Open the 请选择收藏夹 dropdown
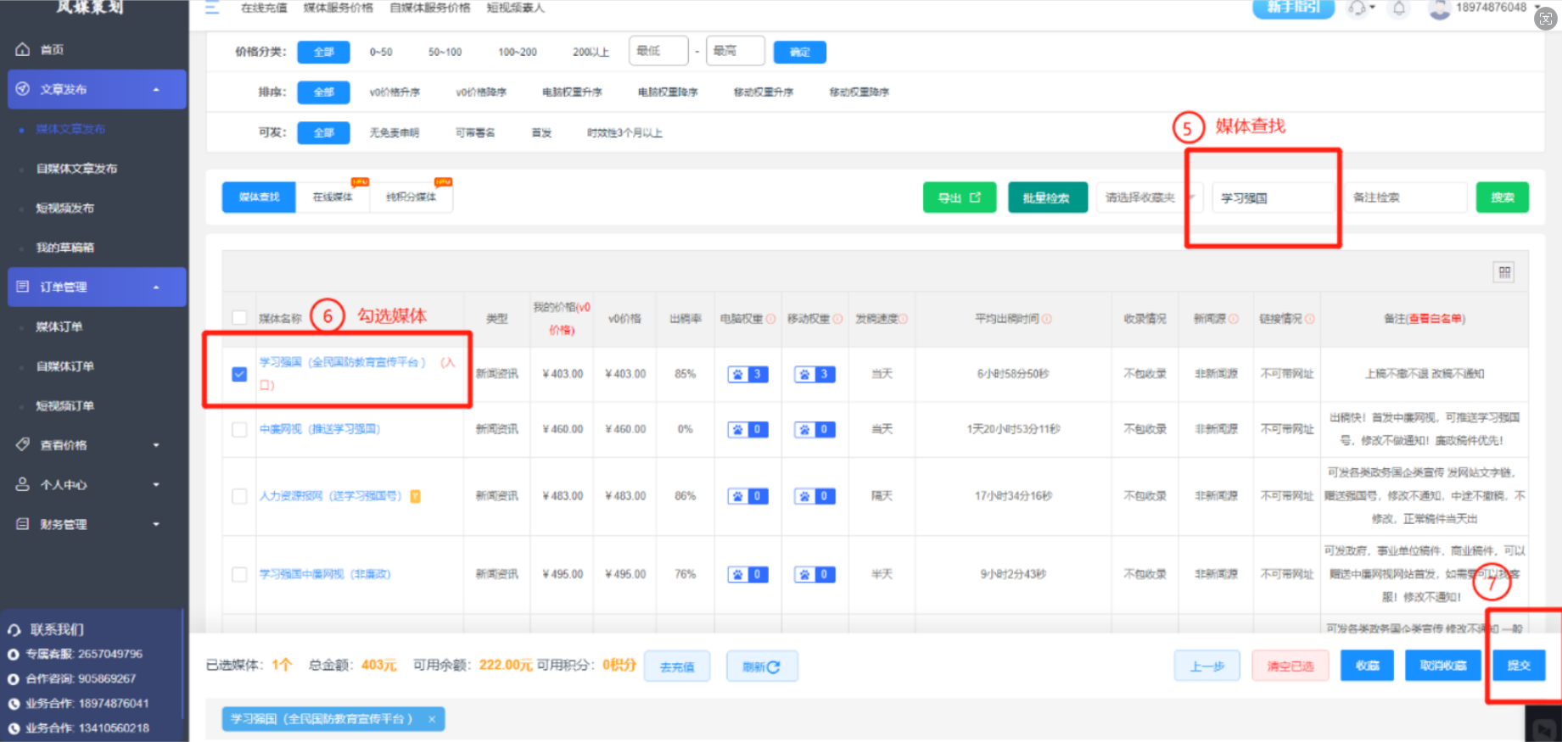Screen dimensions: 1562x742 pos(1150,198)
